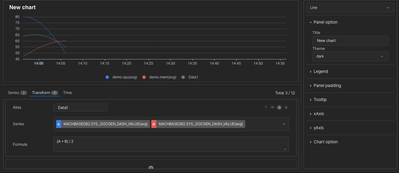Image resolution: width=399 pixels, height=173 pixels.
Task: Click the Alias field containing Data1
Action: coord(80,107)
